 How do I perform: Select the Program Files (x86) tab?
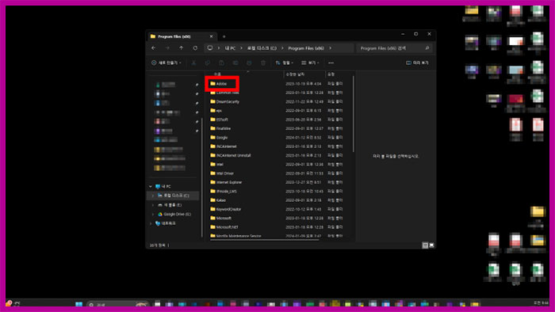coord(181,36)
